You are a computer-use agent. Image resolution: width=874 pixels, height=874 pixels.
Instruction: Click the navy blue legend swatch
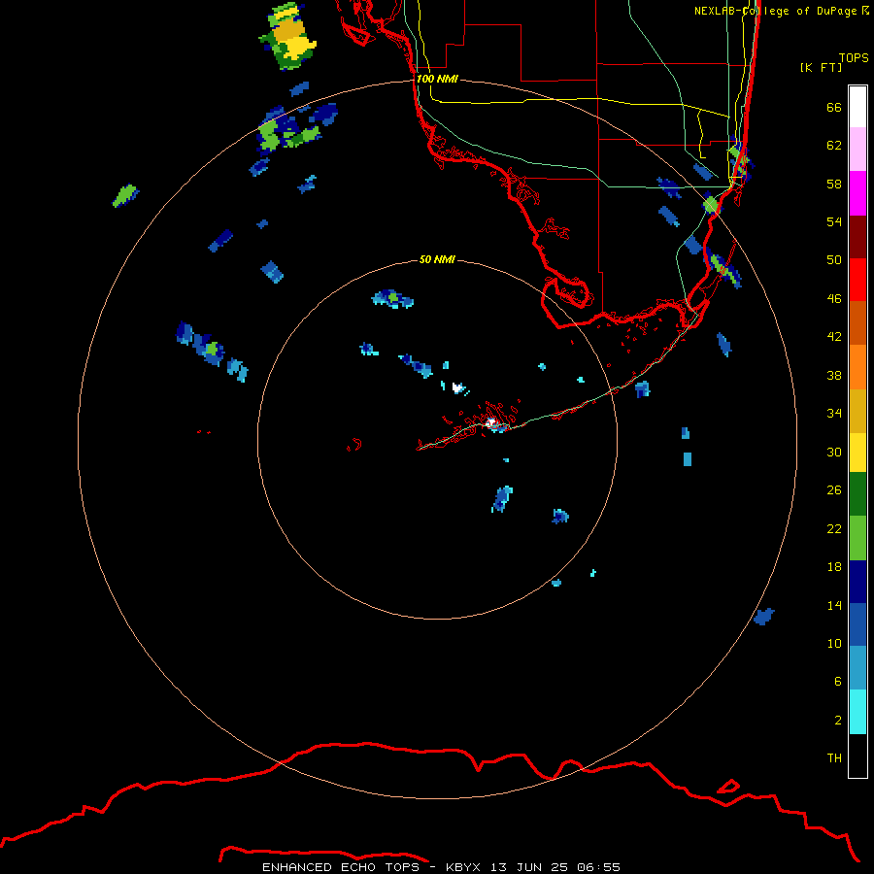coord(857,582)
